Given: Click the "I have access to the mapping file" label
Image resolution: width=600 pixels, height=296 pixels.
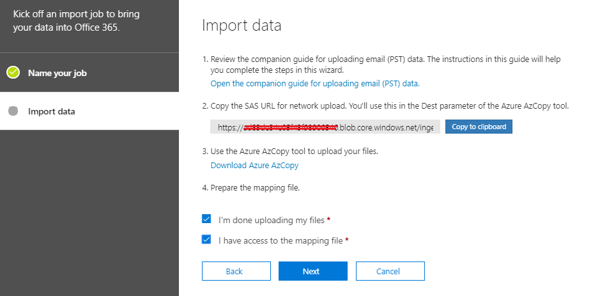Looking at the screenshot, I should [x=281, y=240].
